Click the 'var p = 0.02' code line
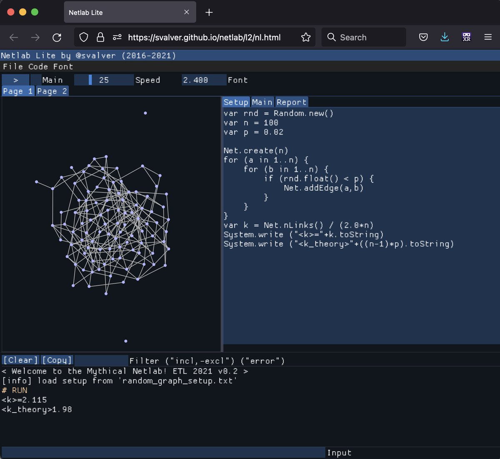The width and height of the screenshot is (500, 459). (253, 132)
